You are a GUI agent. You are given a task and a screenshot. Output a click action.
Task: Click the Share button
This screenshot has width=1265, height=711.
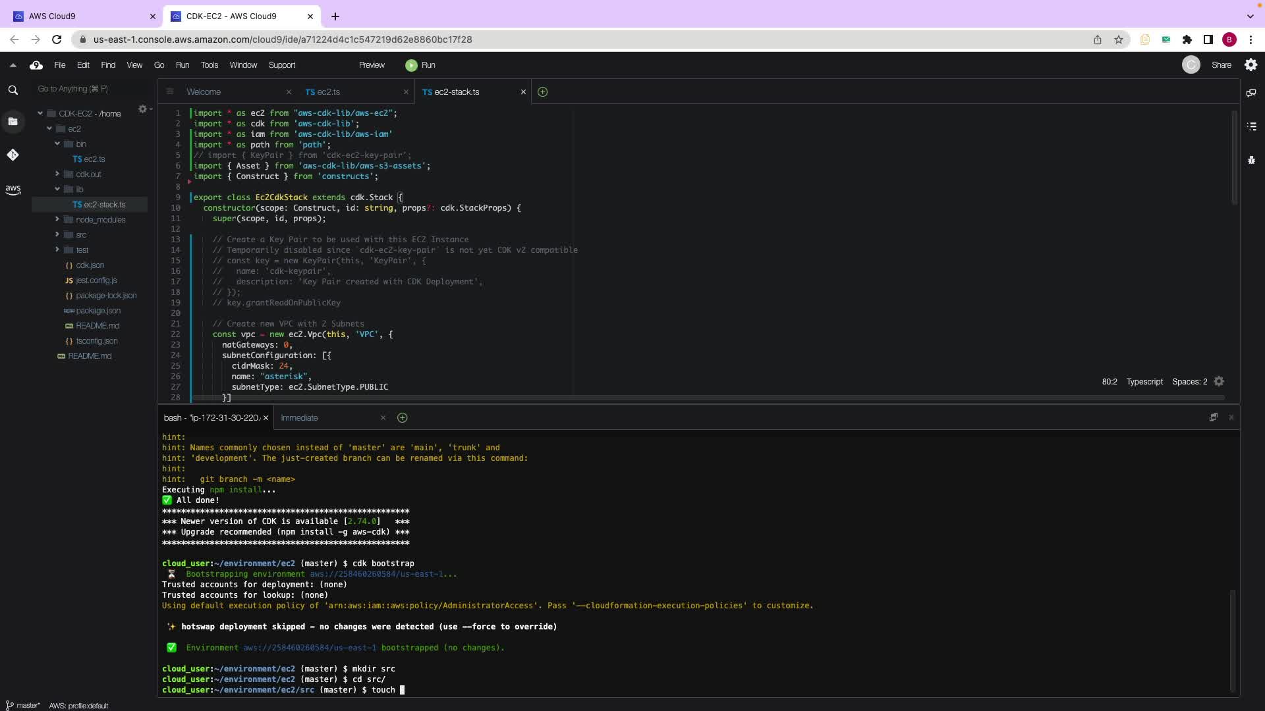pos(1221,65)
